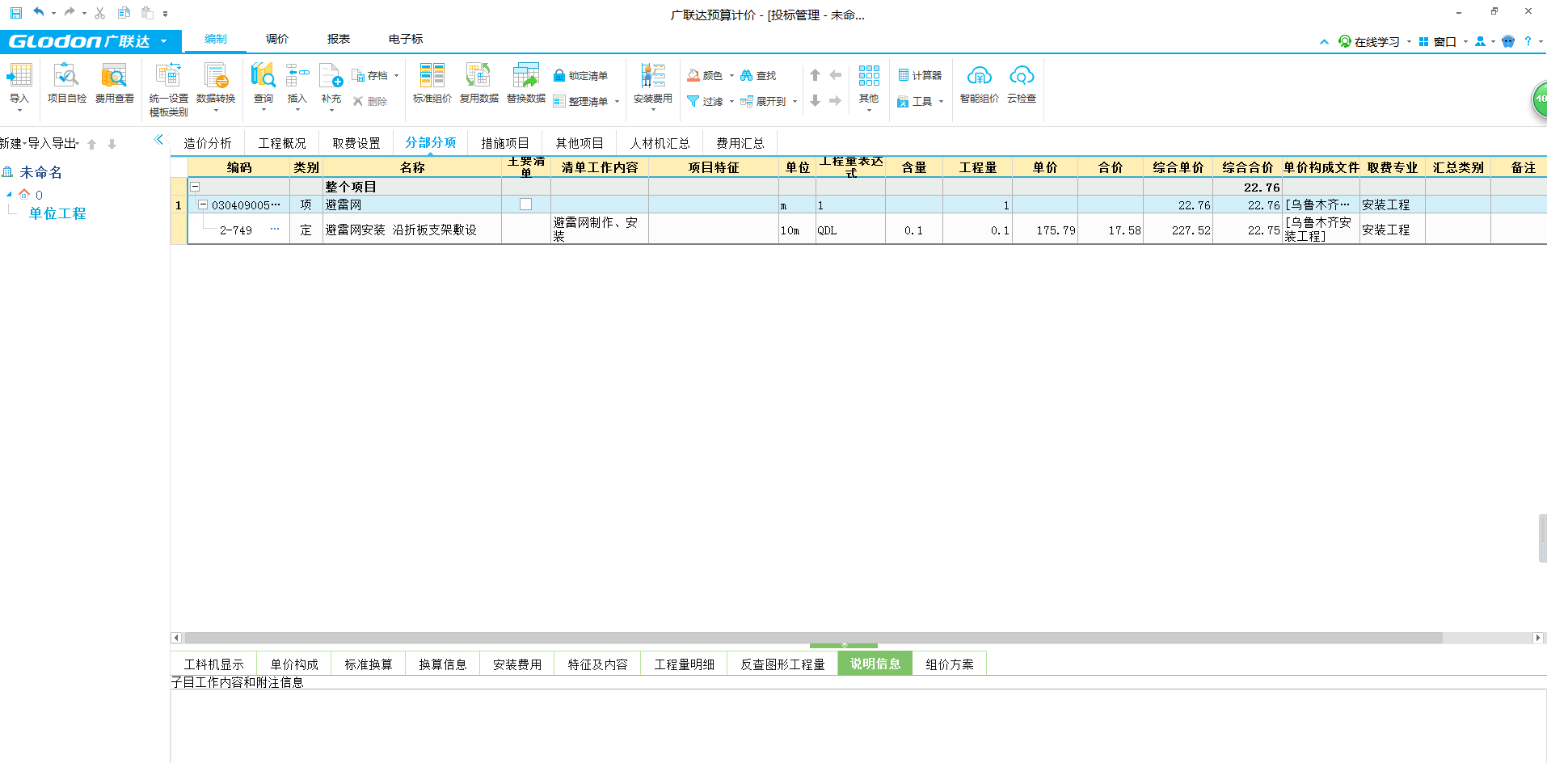1547x763 pixels.
Task: Open the 展开到 expand-to dropdown
Action: pos(795,102)
